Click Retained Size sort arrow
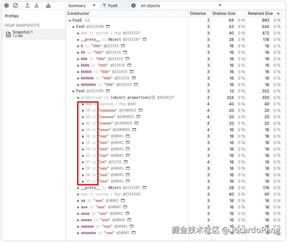The width and height of the screenshot is (287, 242). click(278, 14)
